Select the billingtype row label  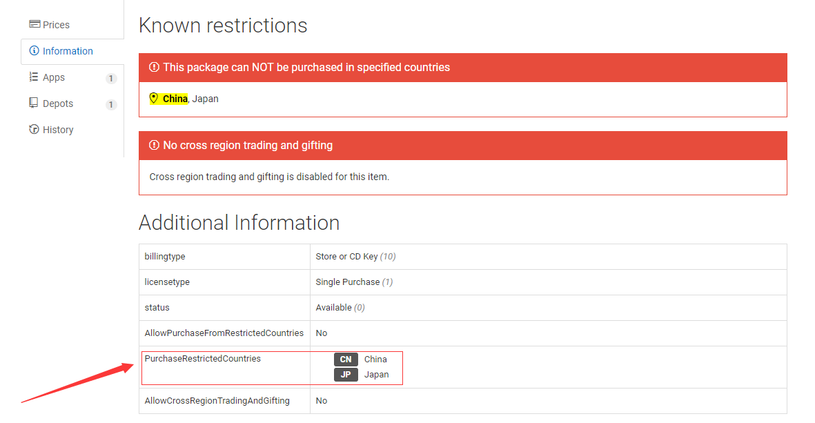[x=165, y=257]
